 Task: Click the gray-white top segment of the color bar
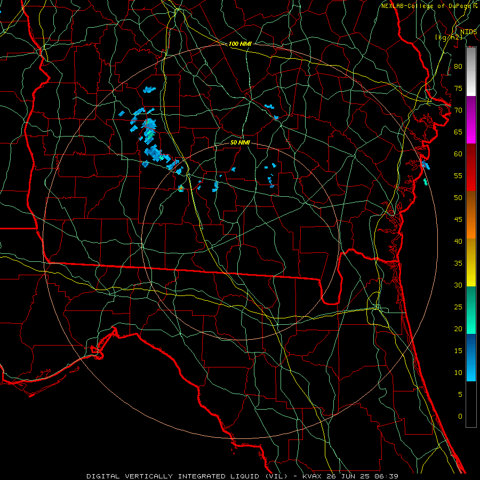(x=471, y=71)
